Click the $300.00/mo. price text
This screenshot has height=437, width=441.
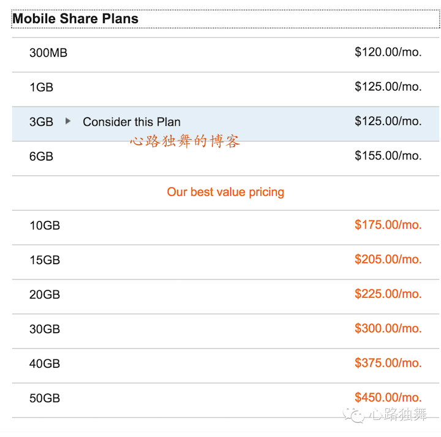388,329
